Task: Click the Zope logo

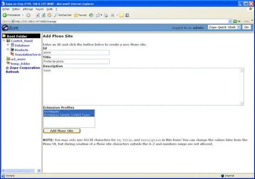Action: [x=10, y=28]
